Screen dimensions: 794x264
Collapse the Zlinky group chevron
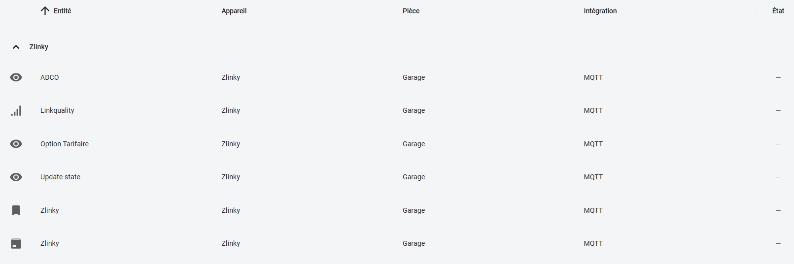pos(16,47)
